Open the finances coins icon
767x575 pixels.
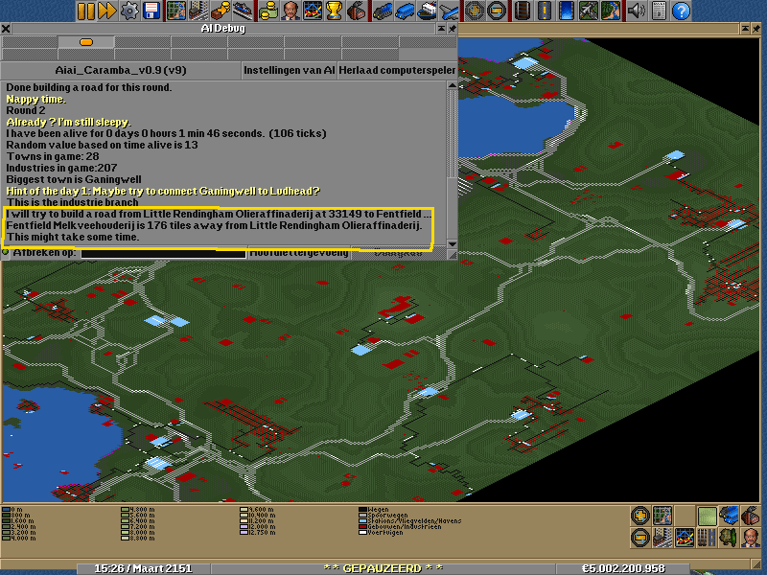[268, 11]
